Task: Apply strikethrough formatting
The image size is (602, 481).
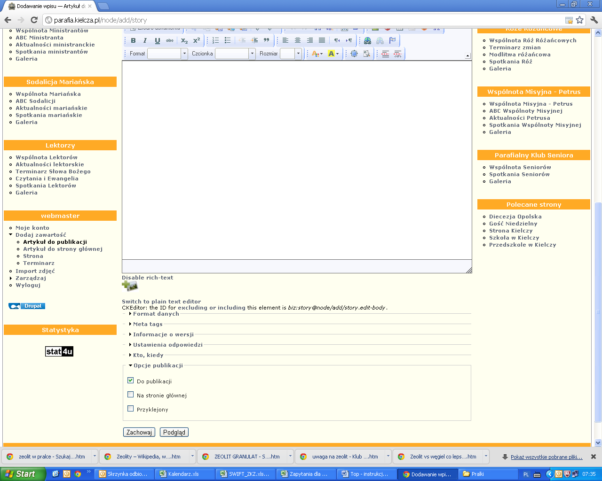Action: tap(169, 40)
